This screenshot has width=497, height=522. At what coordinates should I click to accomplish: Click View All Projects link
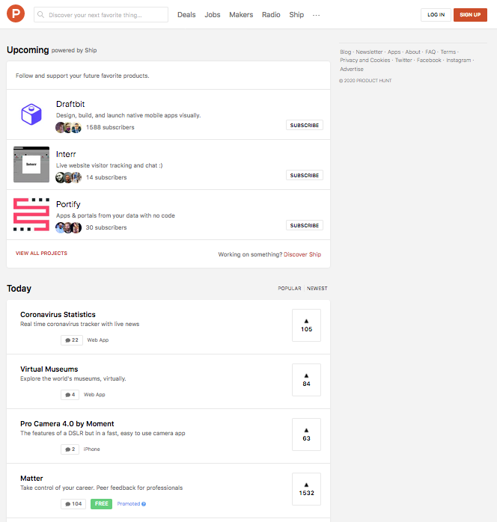coord(41,253)
